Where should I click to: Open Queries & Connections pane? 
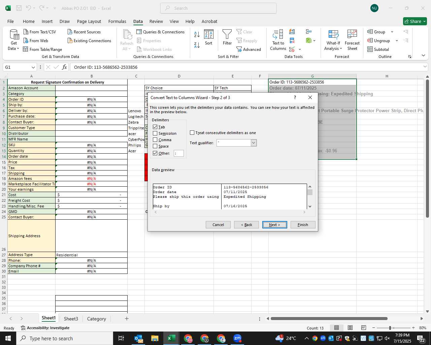pos(160,32)
